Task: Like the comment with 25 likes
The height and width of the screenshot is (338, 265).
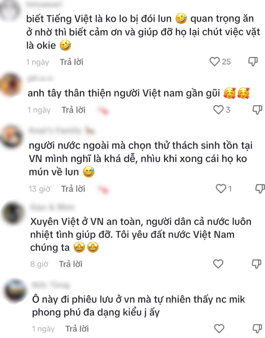Action: tap(214, 62)
